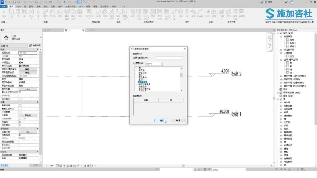Select Ceilings in the category list
This screenshot has height=178, width=317.
pos(141,71)
